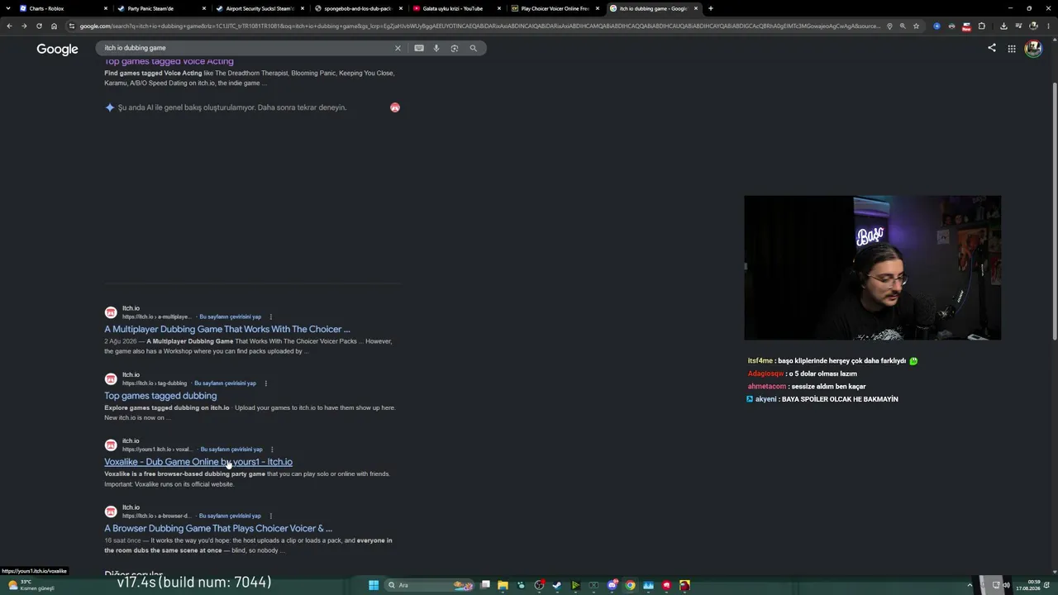Translate the 'a-browser-d...' result page
Image resolution: width=1058 pixels, height=595 pixels.
(231, 516)
